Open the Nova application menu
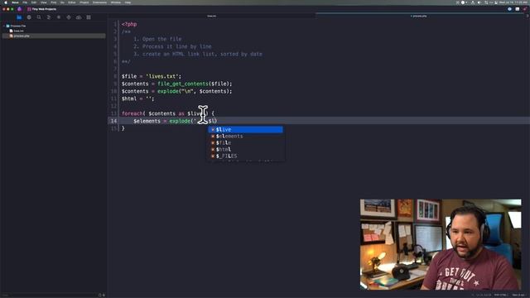This screenshot has width=530, height=298. pos(15,2)
